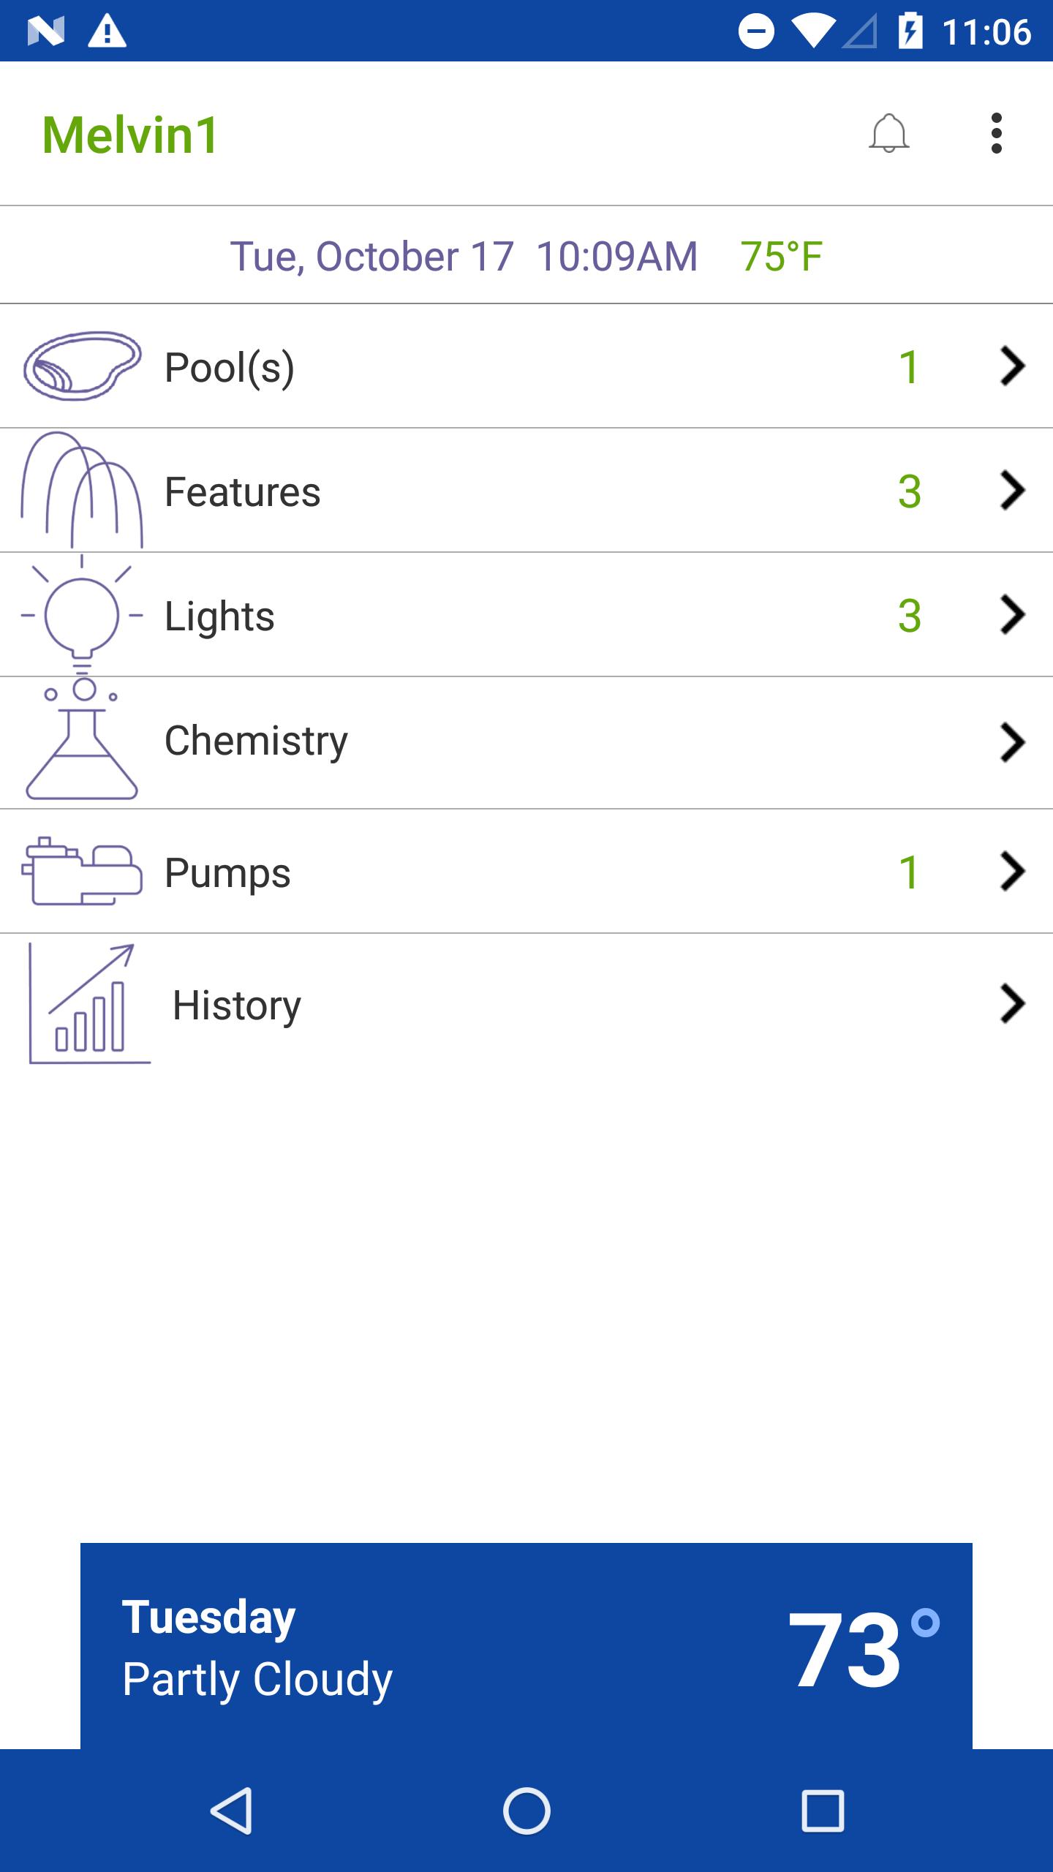
Task: Tap the History bar chart icon
Action: click(89, 1003)
